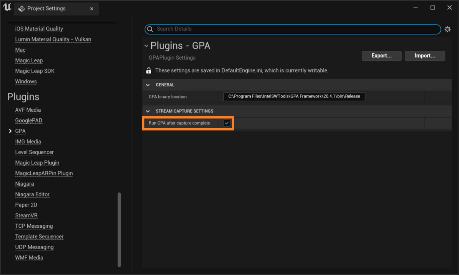Click the Import... button
This screenshot has height=275, width=459.
pos(425,56)
